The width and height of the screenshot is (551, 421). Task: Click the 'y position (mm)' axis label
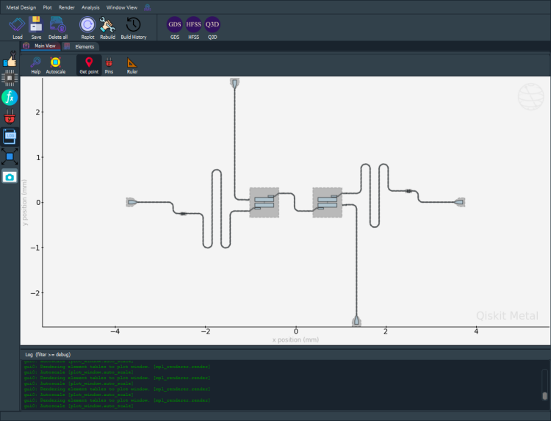pyautogui.click(x=24, y=202)
